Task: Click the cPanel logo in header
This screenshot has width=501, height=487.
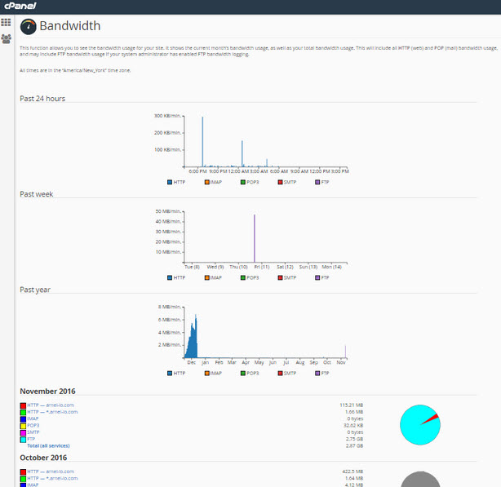Action: pos(20,6)
